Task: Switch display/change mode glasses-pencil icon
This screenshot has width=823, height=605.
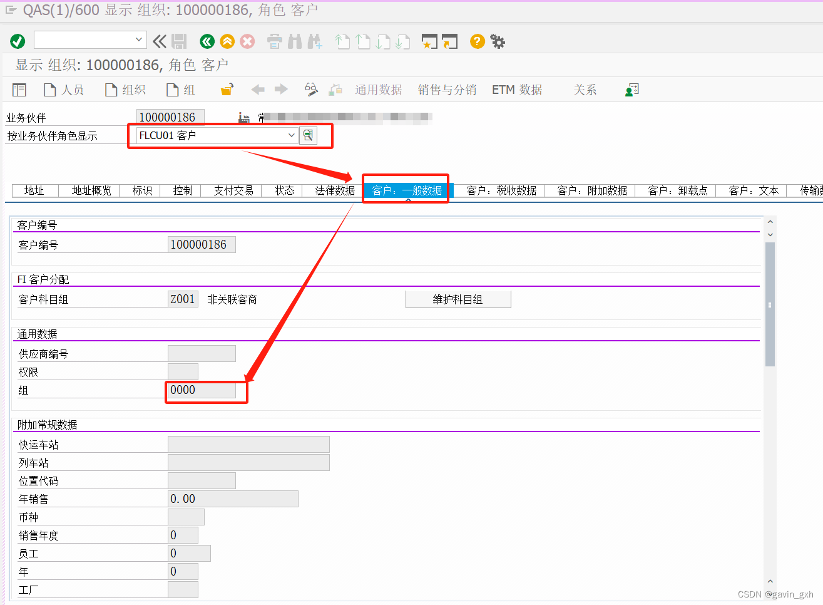Action: pos(311,90)
